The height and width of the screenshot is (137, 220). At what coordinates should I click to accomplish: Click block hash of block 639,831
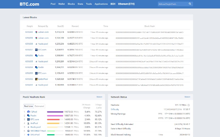coord(150,85)
